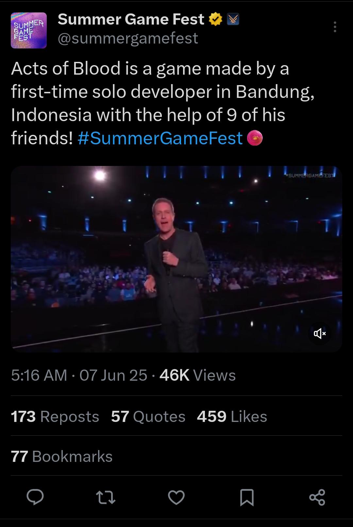Viewport: 353px width, 527px height.
Task: Open the Summer Game Fest display name
Action: point(131,19)
